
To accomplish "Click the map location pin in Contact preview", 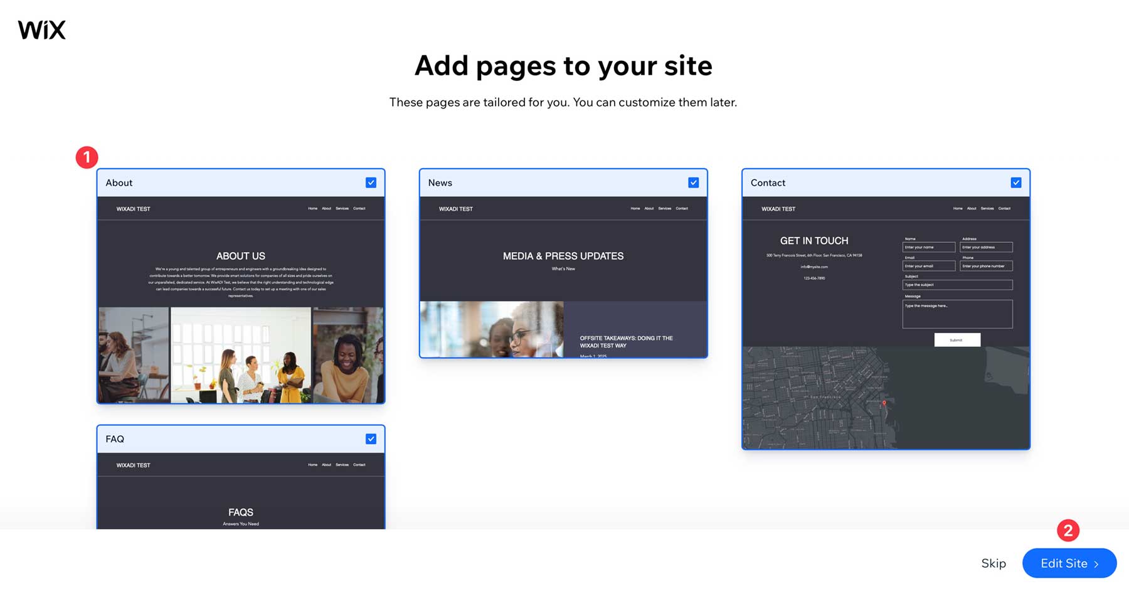I will pos(883,403).
